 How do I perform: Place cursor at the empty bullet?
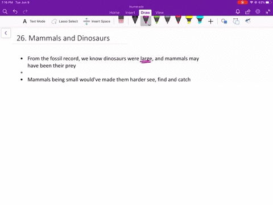22,72
